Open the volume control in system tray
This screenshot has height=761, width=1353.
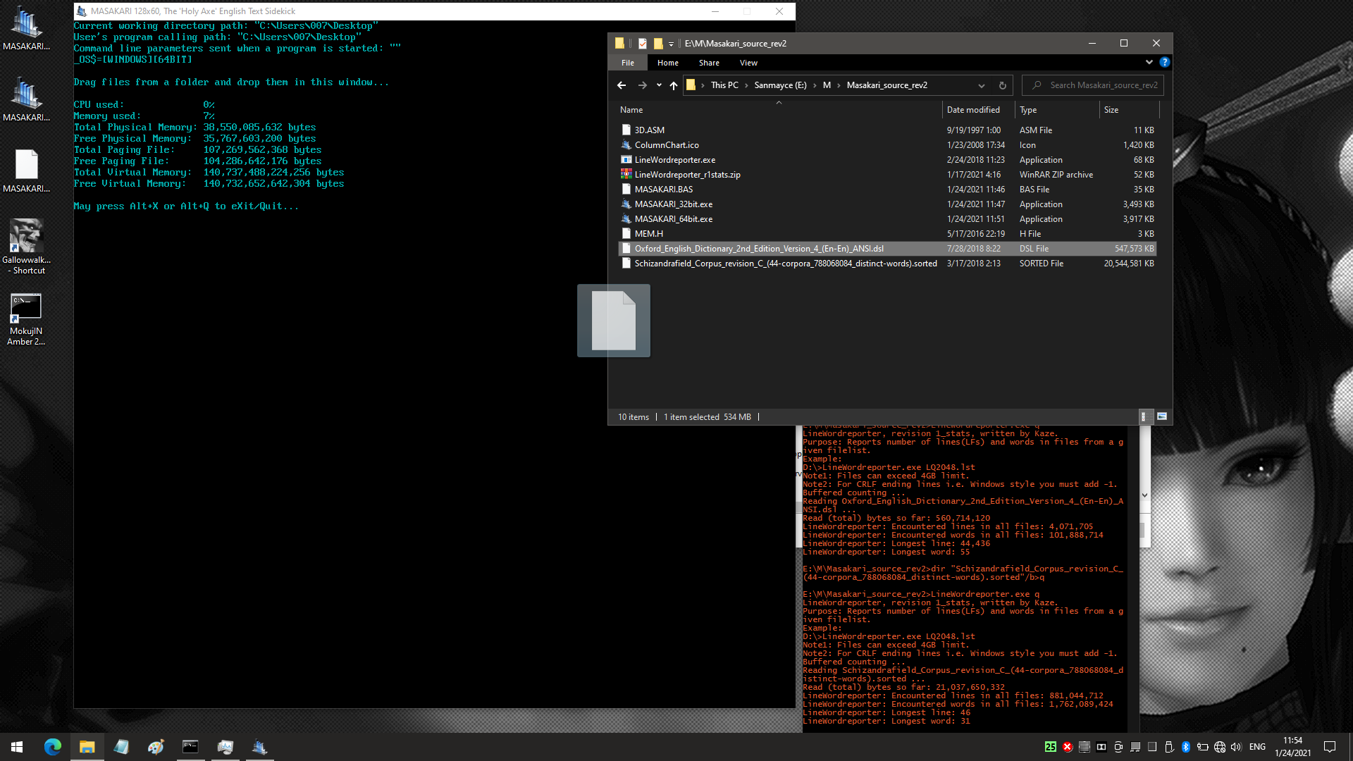tap(1237, 747)
